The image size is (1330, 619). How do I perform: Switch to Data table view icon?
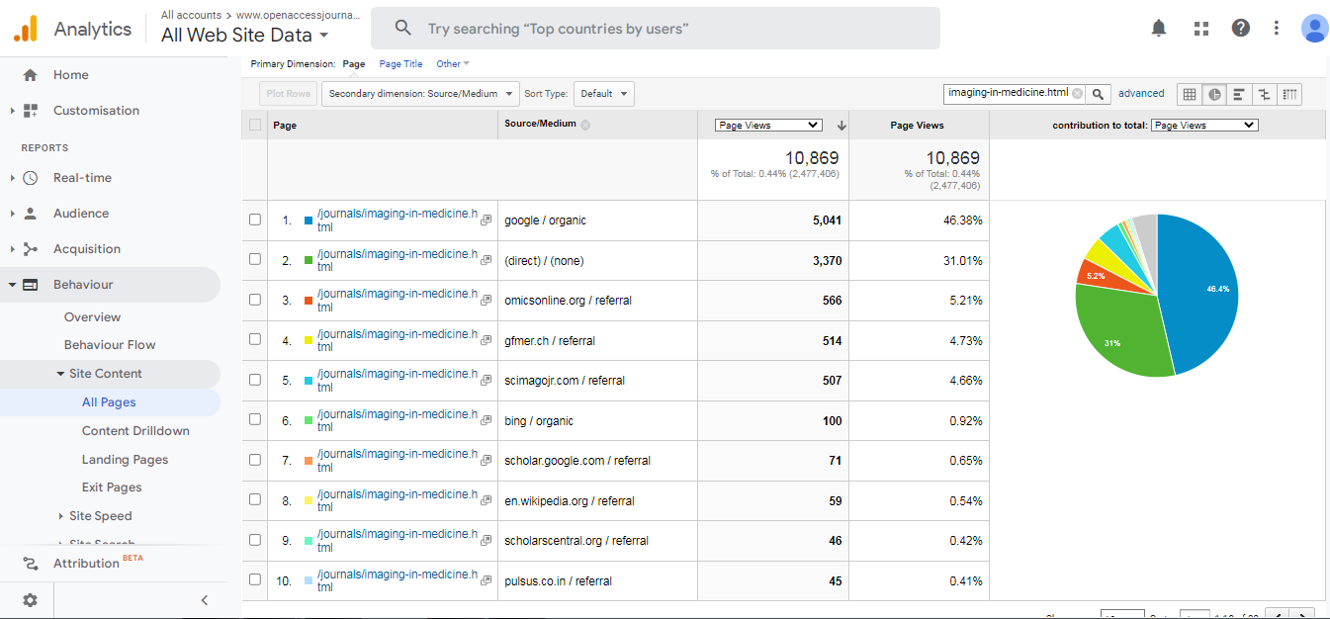[1190, 94]
